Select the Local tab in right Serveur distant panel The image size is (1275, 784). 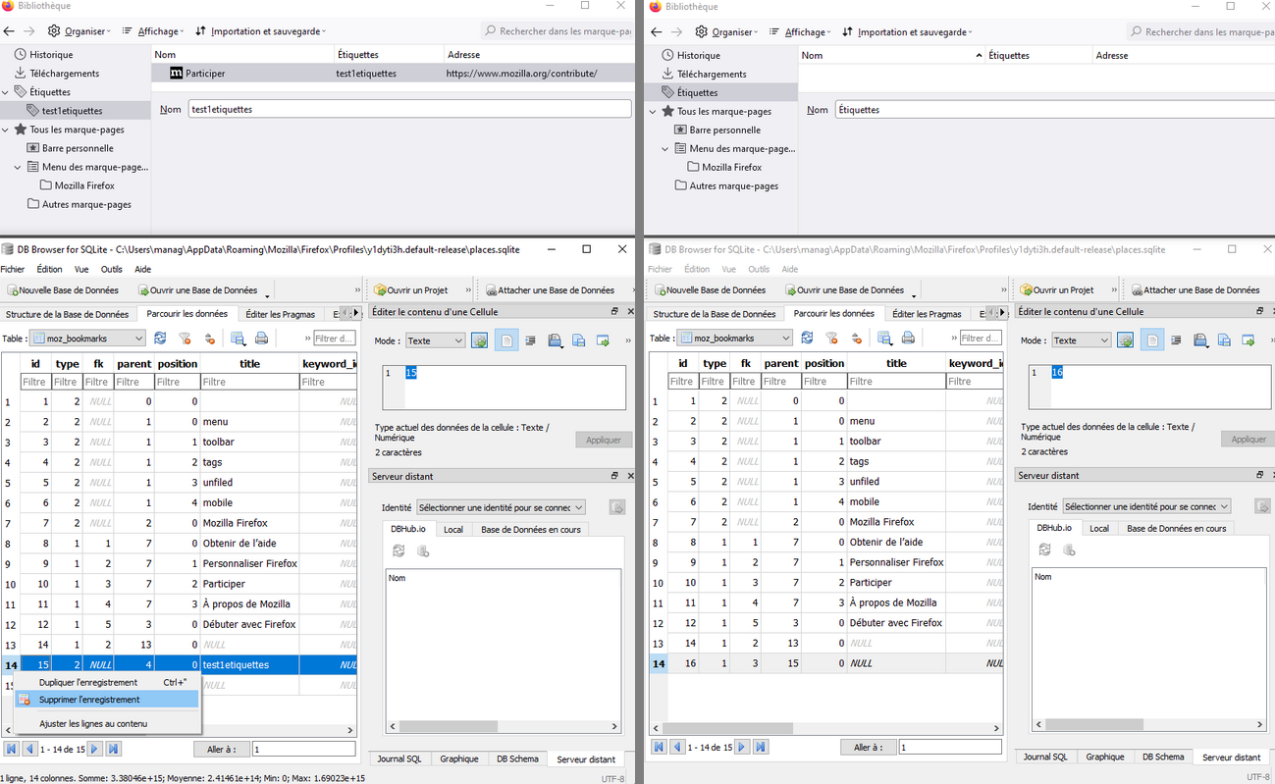[x=1099, y=528]
